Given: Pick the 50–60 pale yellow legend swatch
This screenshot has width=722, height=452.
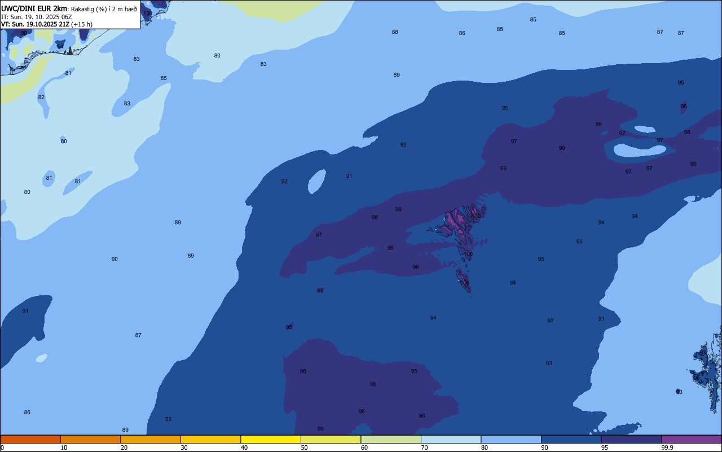Looking at the screenshot, I should pos(331,439).
